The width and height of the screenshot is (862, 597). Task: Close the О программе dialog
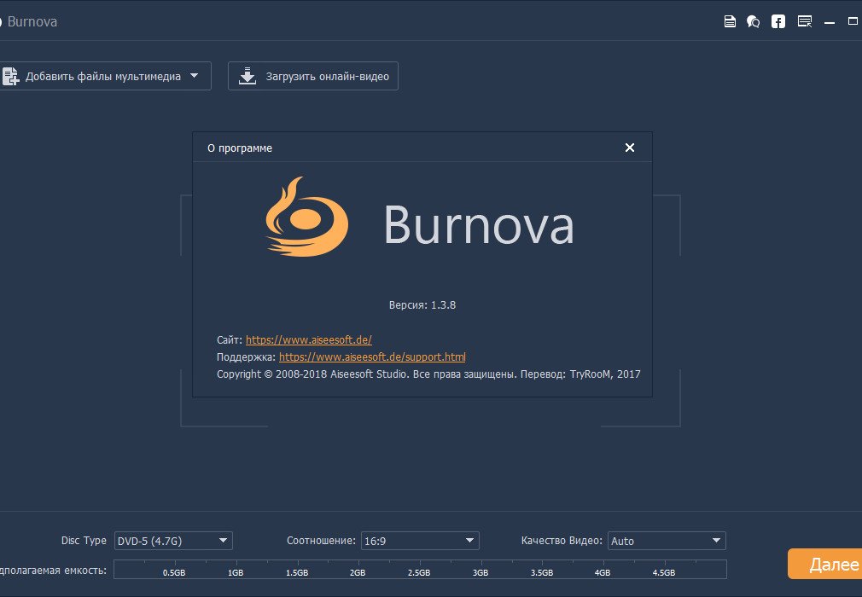coord(630,148)
